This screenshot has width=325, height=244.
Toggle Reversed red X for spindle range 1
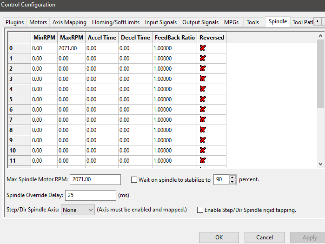(203, 58)
